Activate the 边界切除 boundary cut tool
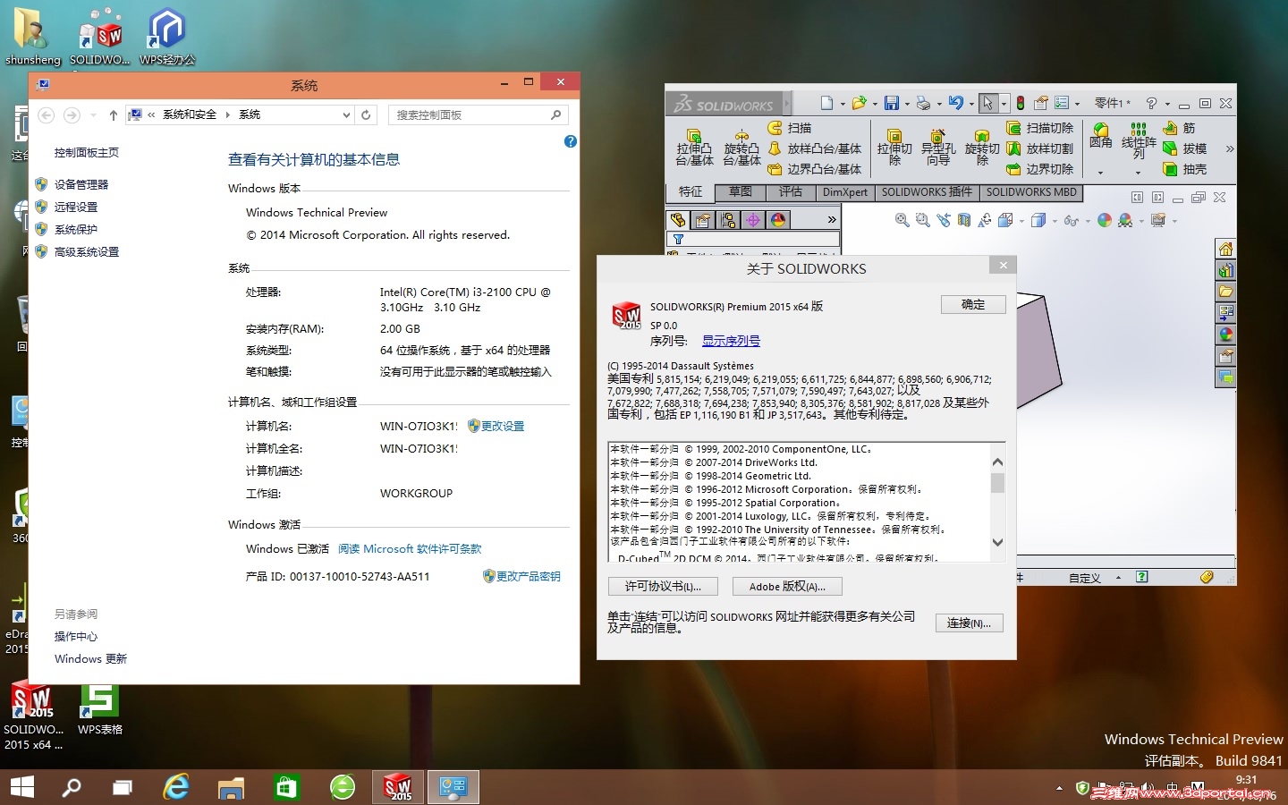The width and height of the screenshot is (1288, 805). (x=1040, y=169)
